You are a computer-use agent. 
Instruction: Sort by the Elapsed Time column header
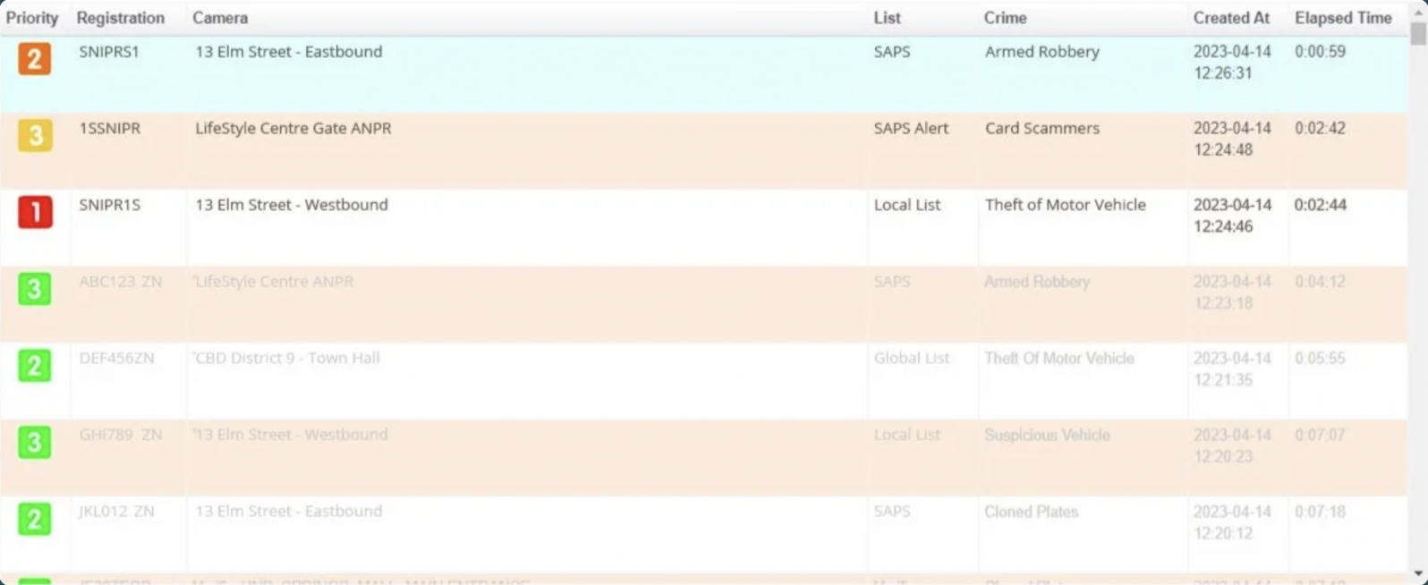1343,18
